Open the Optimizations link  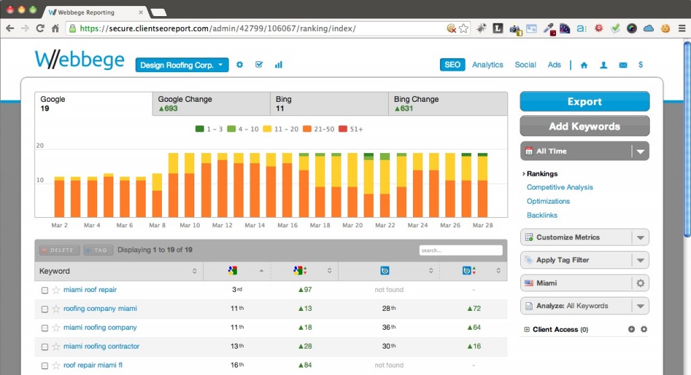pos(548,202)
